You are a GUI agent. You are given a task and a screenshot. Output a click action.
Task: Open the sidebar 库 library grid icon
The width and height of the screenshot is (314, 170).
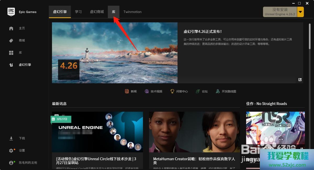[11, 53]
